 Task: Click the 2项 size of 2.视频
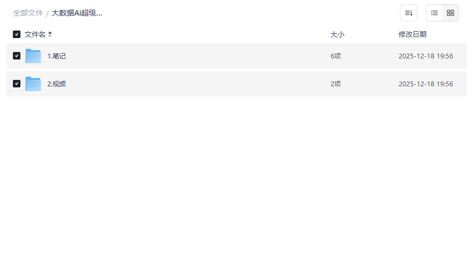(x=335, y=84)
